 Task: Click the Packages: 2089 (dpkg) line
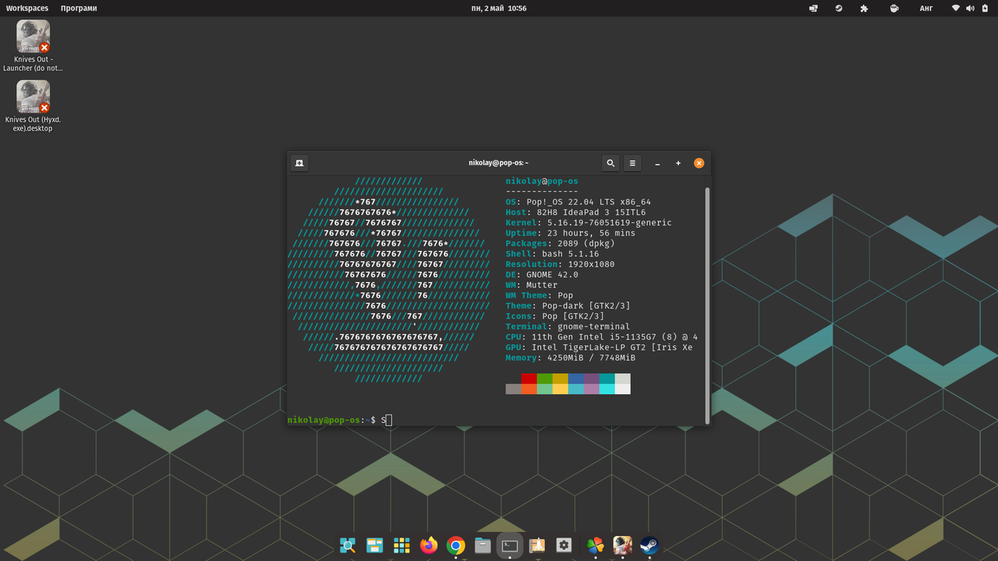(x=560, y=243)
